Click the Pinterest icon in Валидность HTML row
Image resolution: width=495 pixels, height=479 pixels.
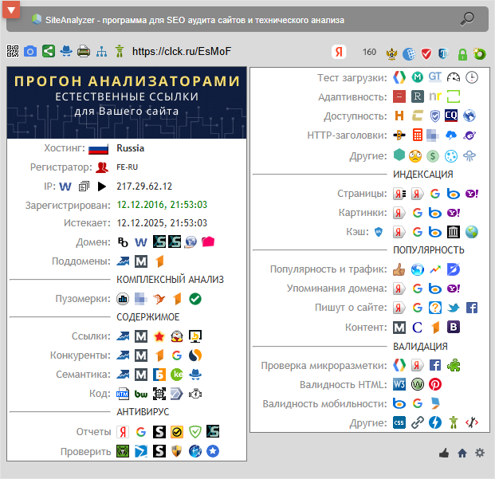435,385
